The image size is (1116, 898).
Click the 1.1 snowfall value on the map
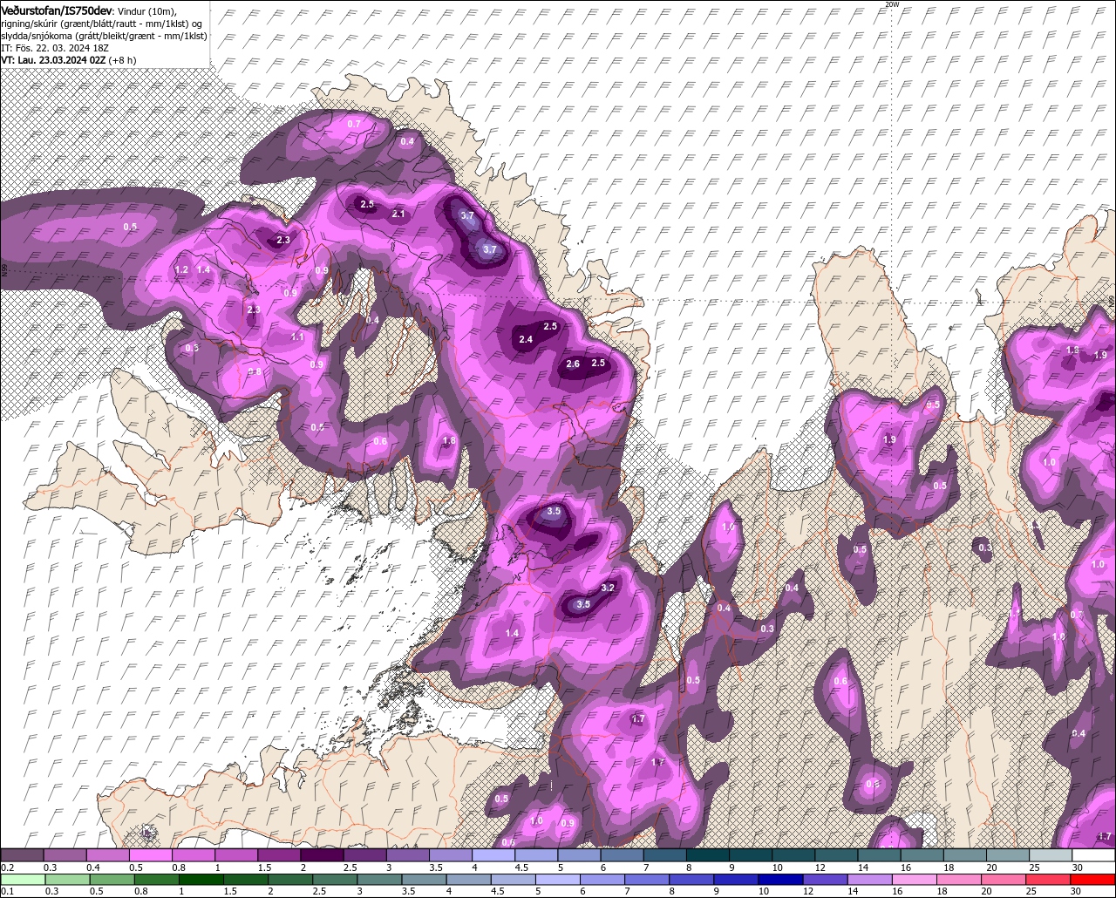point(297,337)
